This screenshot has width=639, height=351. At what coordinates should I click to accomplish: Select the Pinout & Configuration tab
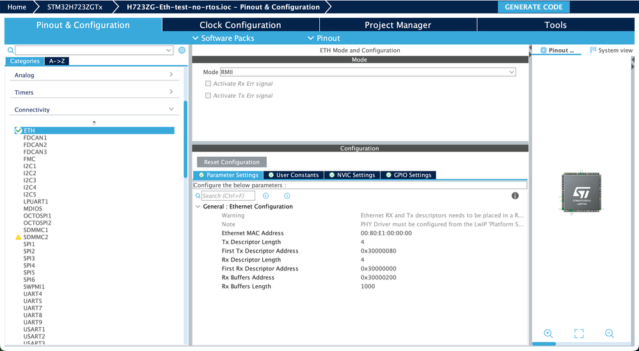[83, 25]
